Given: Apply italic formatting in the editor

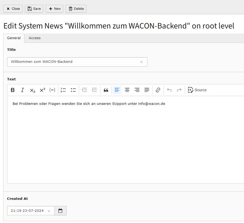Looking at the screenshot, I should pos(23,90).
